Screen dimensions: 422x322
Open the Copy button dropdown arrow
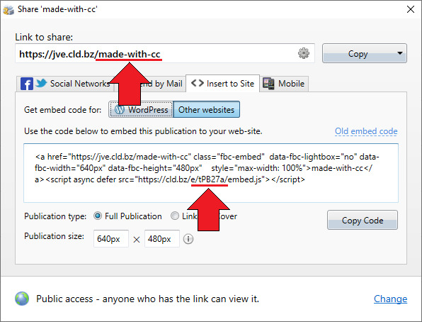point(400,53)
